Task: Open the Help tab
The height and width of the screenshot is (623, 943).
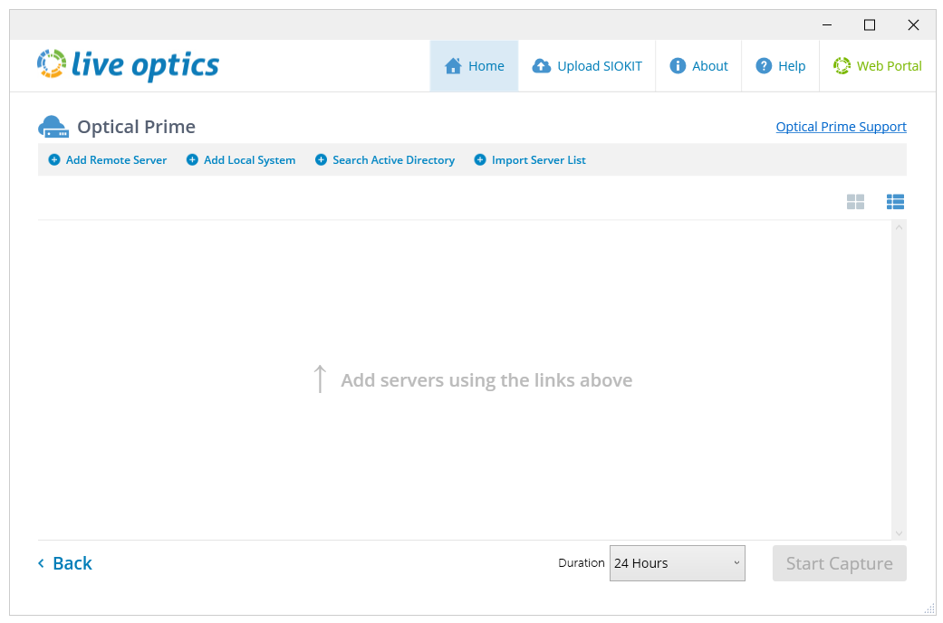Action: 780,65
